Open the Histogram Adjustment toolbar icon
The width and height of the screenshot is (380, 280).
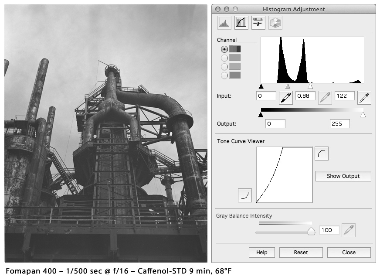pyautogui.click(x=224, y=23)
